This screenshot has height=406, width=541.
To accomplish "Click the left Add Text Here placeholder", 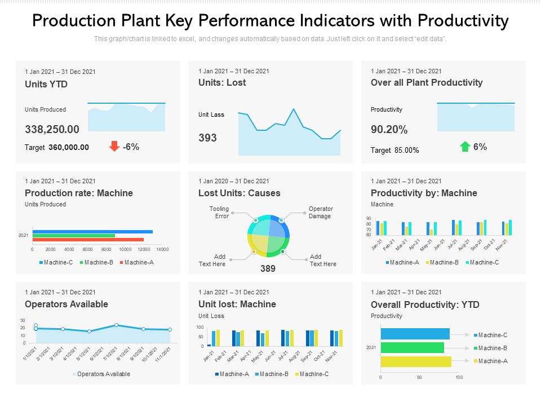I will (212, 261).
